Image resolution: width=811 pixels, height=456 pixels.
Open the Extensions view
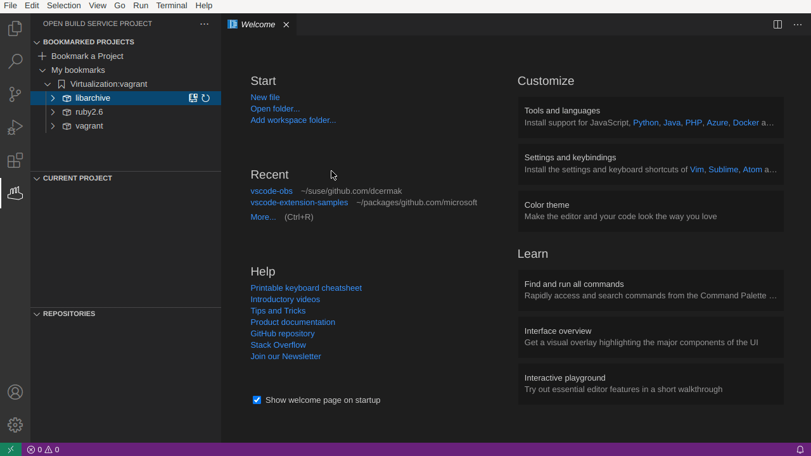[15, 160]
